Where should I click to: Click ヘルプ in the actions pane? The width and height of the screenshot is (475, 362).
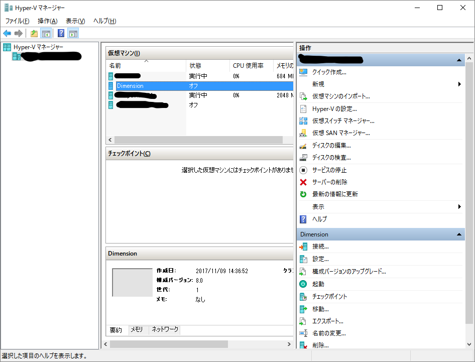pyautogui.click(x=319, y=219)
